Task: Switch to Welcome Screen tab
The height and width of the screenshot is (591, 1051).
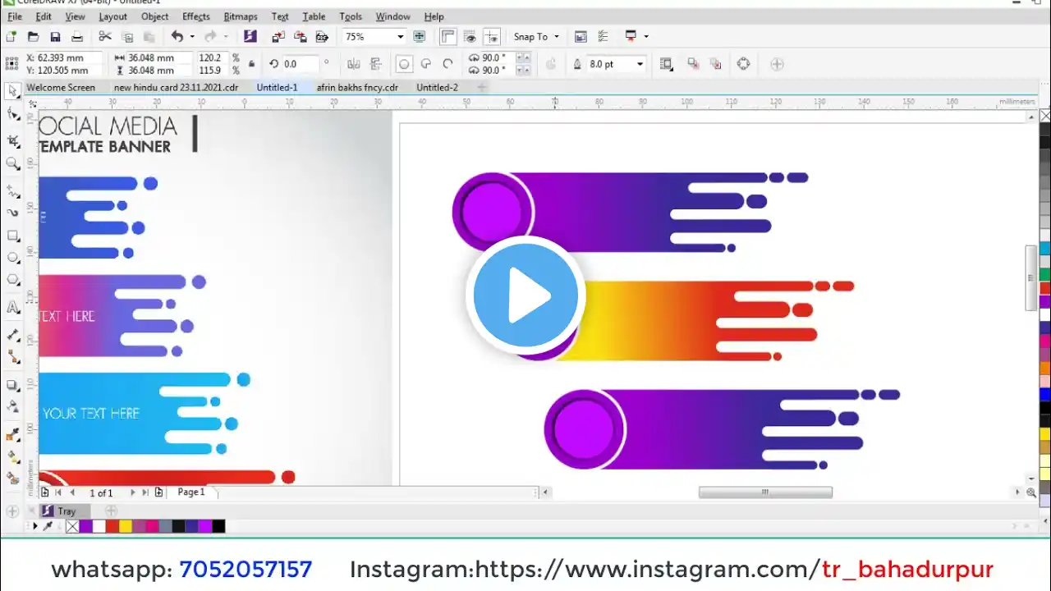Action: pyautogui.click(x=61, y=87)
